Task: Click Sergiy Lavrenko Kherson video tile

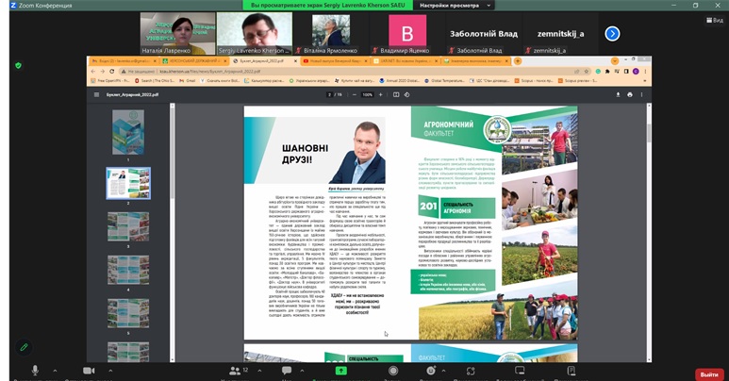Action: pyautogui.click(x=255, y=34)
